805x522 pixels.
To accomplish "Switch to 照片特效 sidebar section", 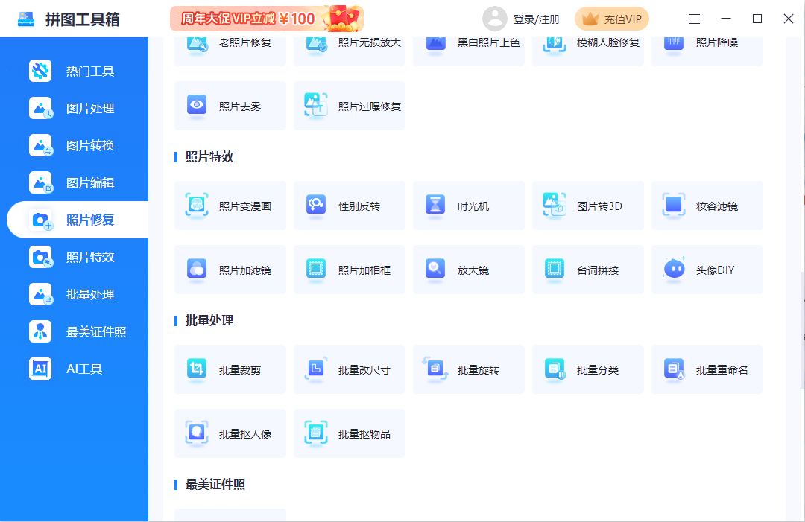I will coord(75,257).
